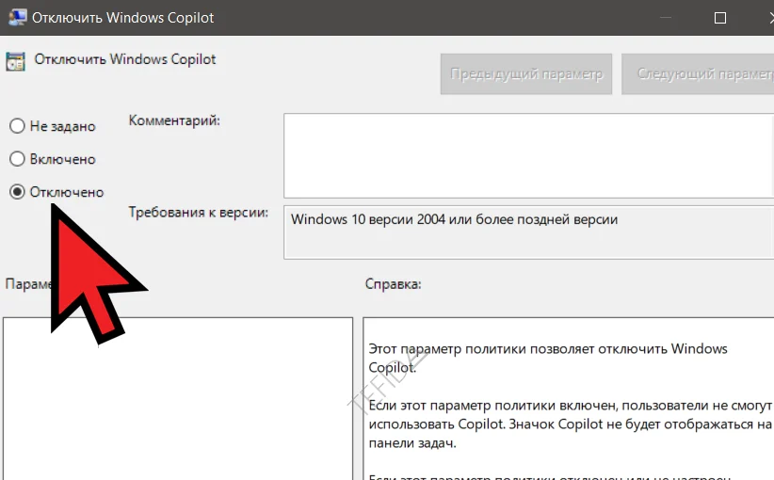Click the help sentence 'Значок Copilot не будет отображаться'
The image size is (774, 480).
[x=635, y=424]
